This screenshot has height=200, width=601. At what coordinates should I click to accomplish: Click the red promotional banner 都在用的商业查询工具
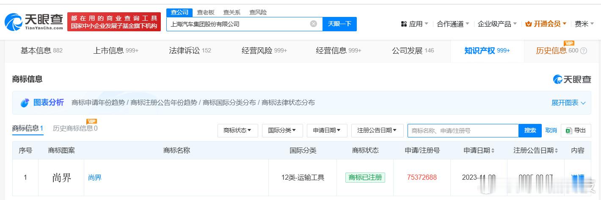coord(114,22)
